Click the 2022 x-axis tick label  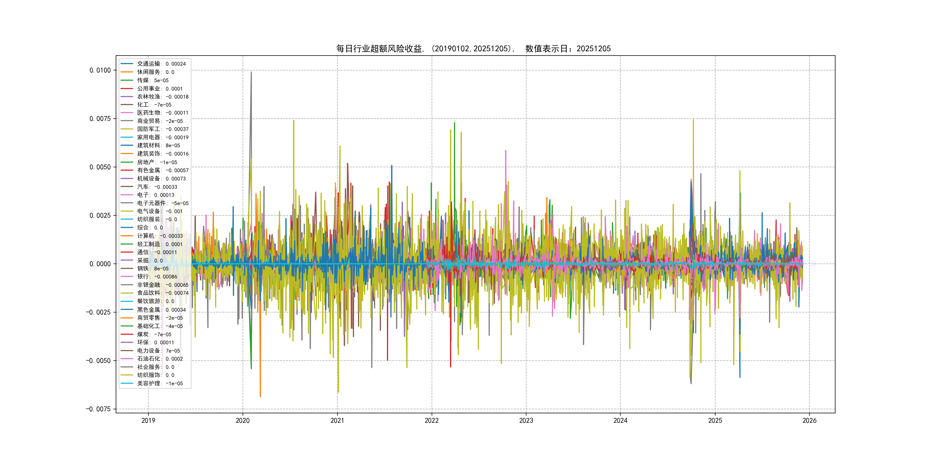[x=432, y=420]
